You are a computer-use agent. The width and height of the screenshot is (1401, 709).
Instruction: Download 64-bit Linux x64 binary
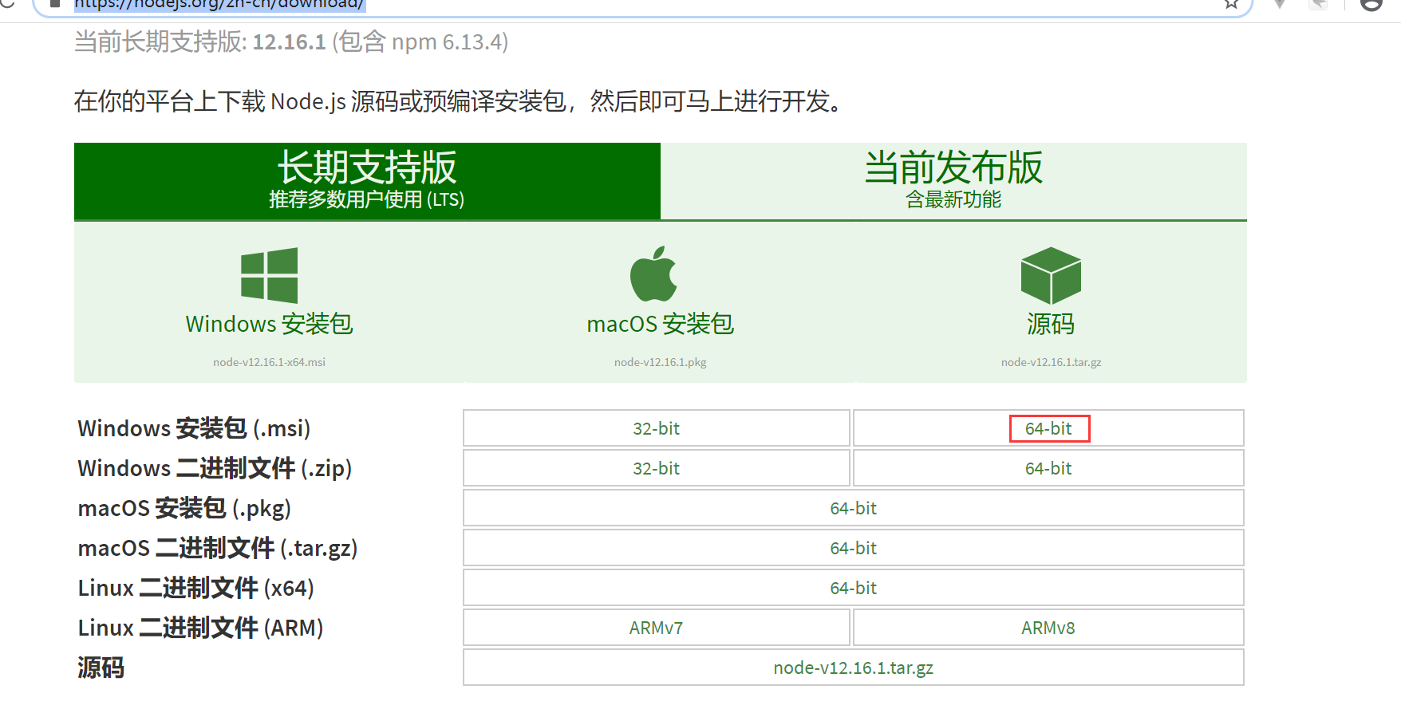tap(854, 588)
